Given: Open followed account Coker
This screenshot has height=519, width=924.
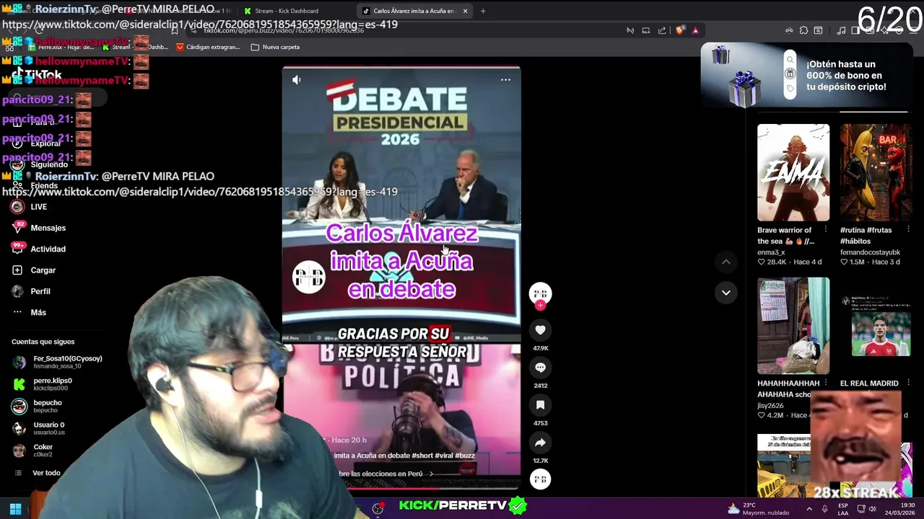Looking at the screenshot, I should [33, 451].
